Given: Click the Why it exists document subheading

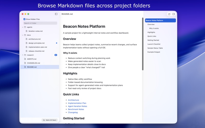Looking at the screenshot, I should point(70,53).
